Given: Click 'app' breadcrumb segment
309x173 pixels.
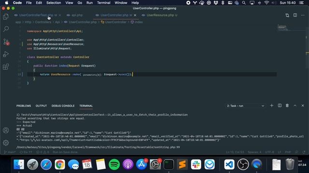Looking at the screenshot, I should point(18,22).
